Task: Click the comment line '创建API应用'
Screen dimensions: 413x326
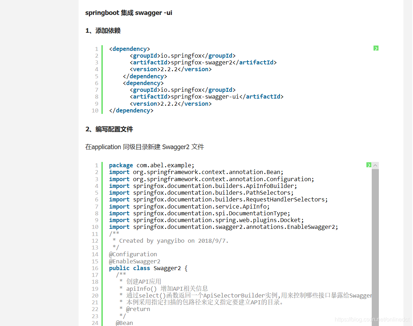Action: click(144, 282)
